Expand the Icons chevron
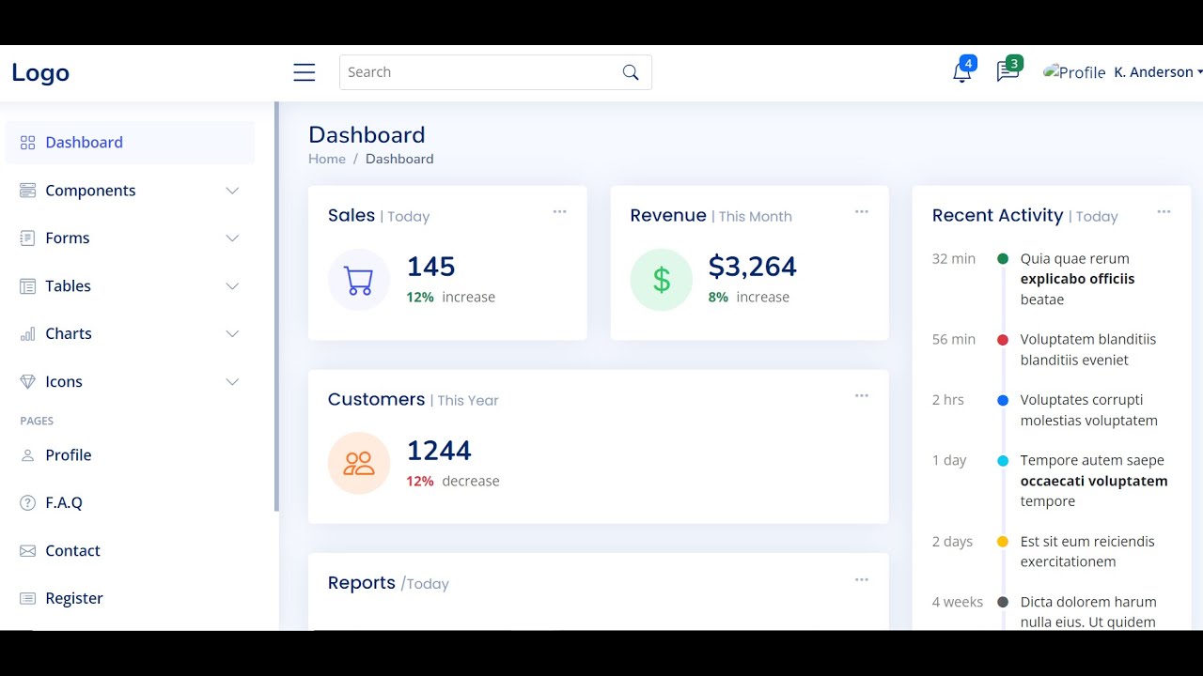 [x=232, y=382]
